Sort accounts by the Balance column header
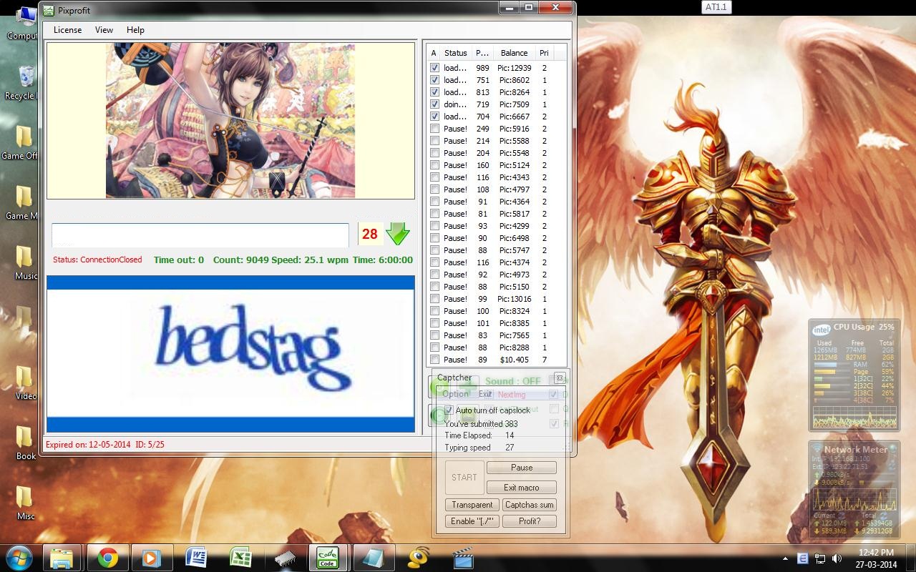Image resolution: width=916 pixels, height=572 pixels. tap(514, 53)
